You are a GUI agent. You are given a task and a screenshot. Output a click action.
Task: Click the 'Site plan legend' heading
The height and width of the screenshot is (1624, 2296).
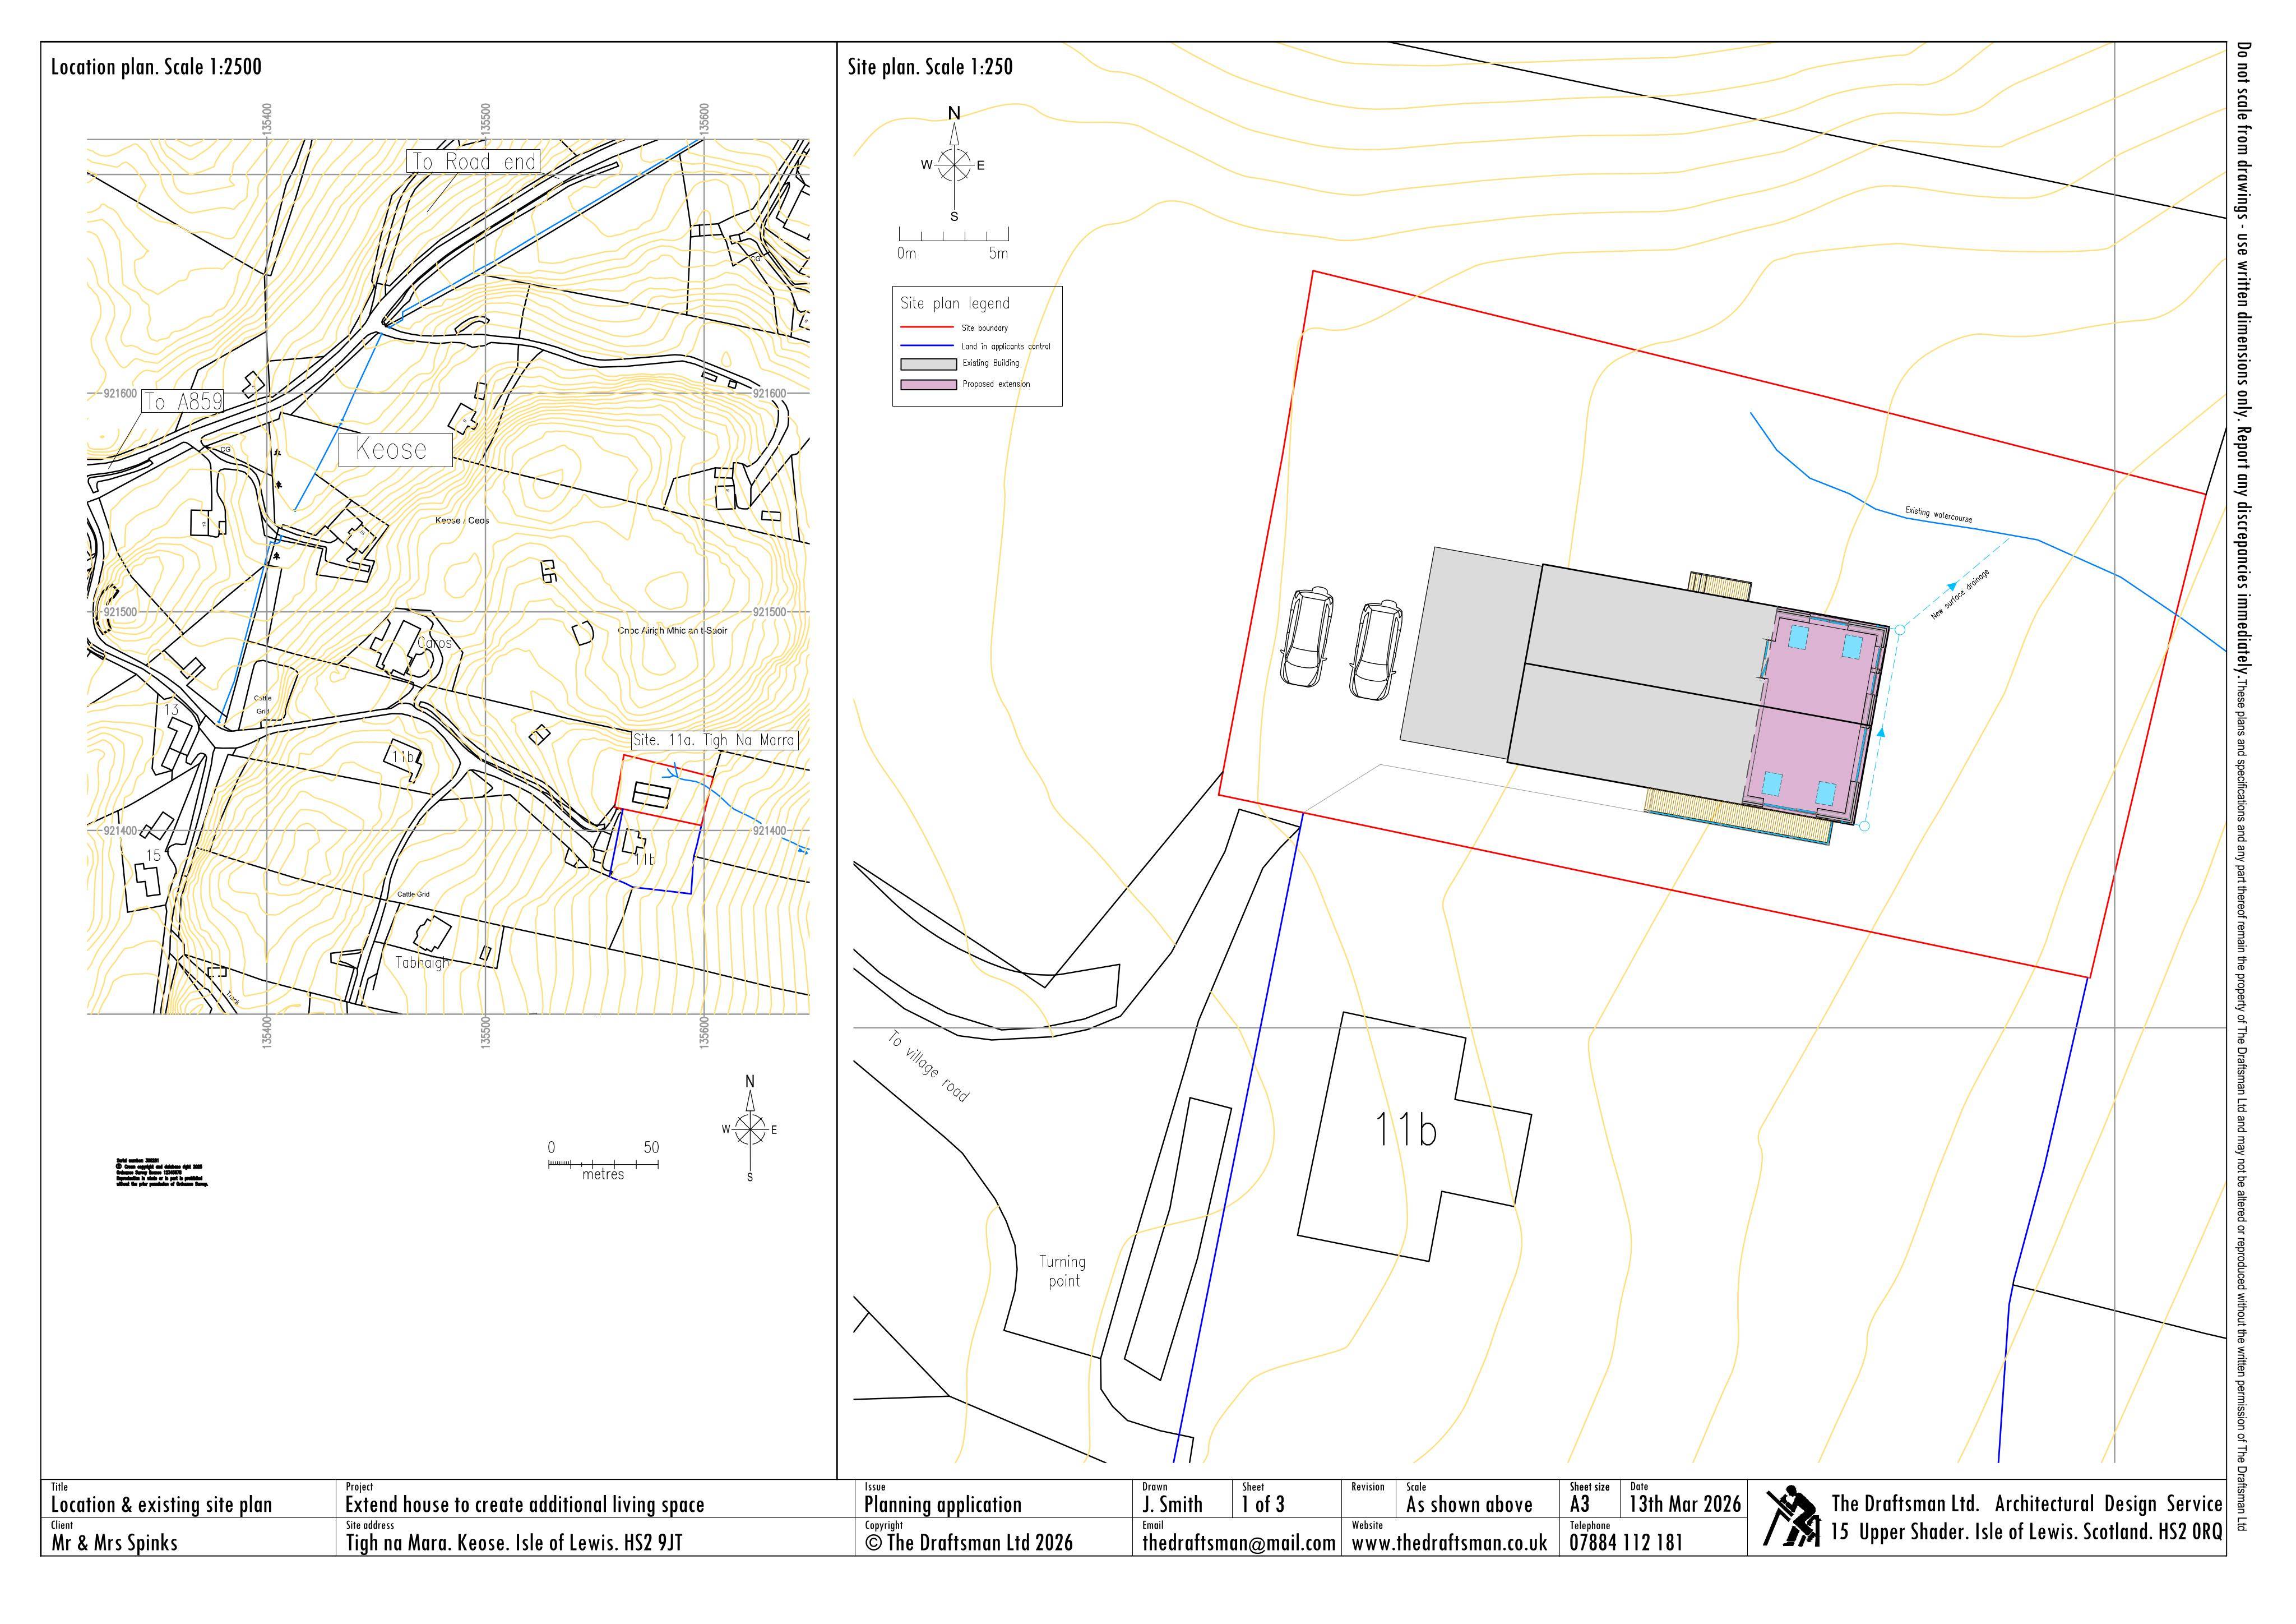(x=955, y=303)
